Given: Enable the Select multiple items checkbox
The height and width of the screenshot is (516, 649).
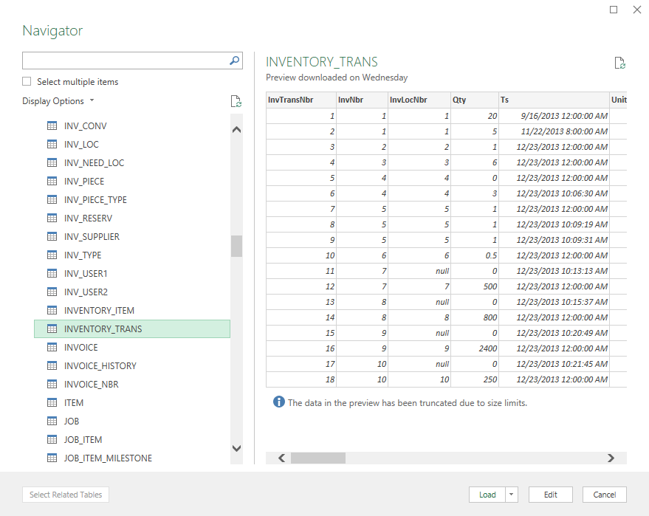Looking at the screenshot, I should [27, 82].
